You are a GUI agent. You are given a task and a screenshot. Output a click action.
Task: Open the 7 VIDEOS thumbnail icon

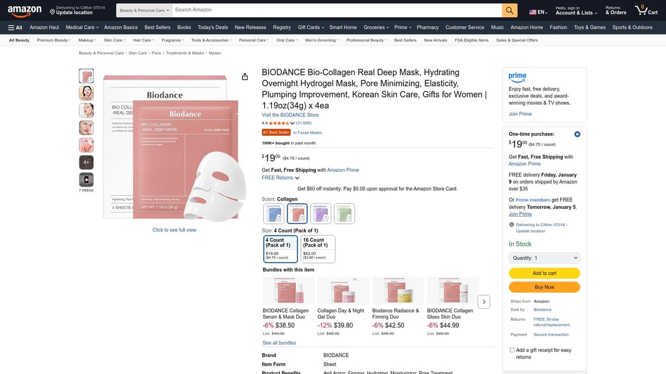tap(86, 180)
